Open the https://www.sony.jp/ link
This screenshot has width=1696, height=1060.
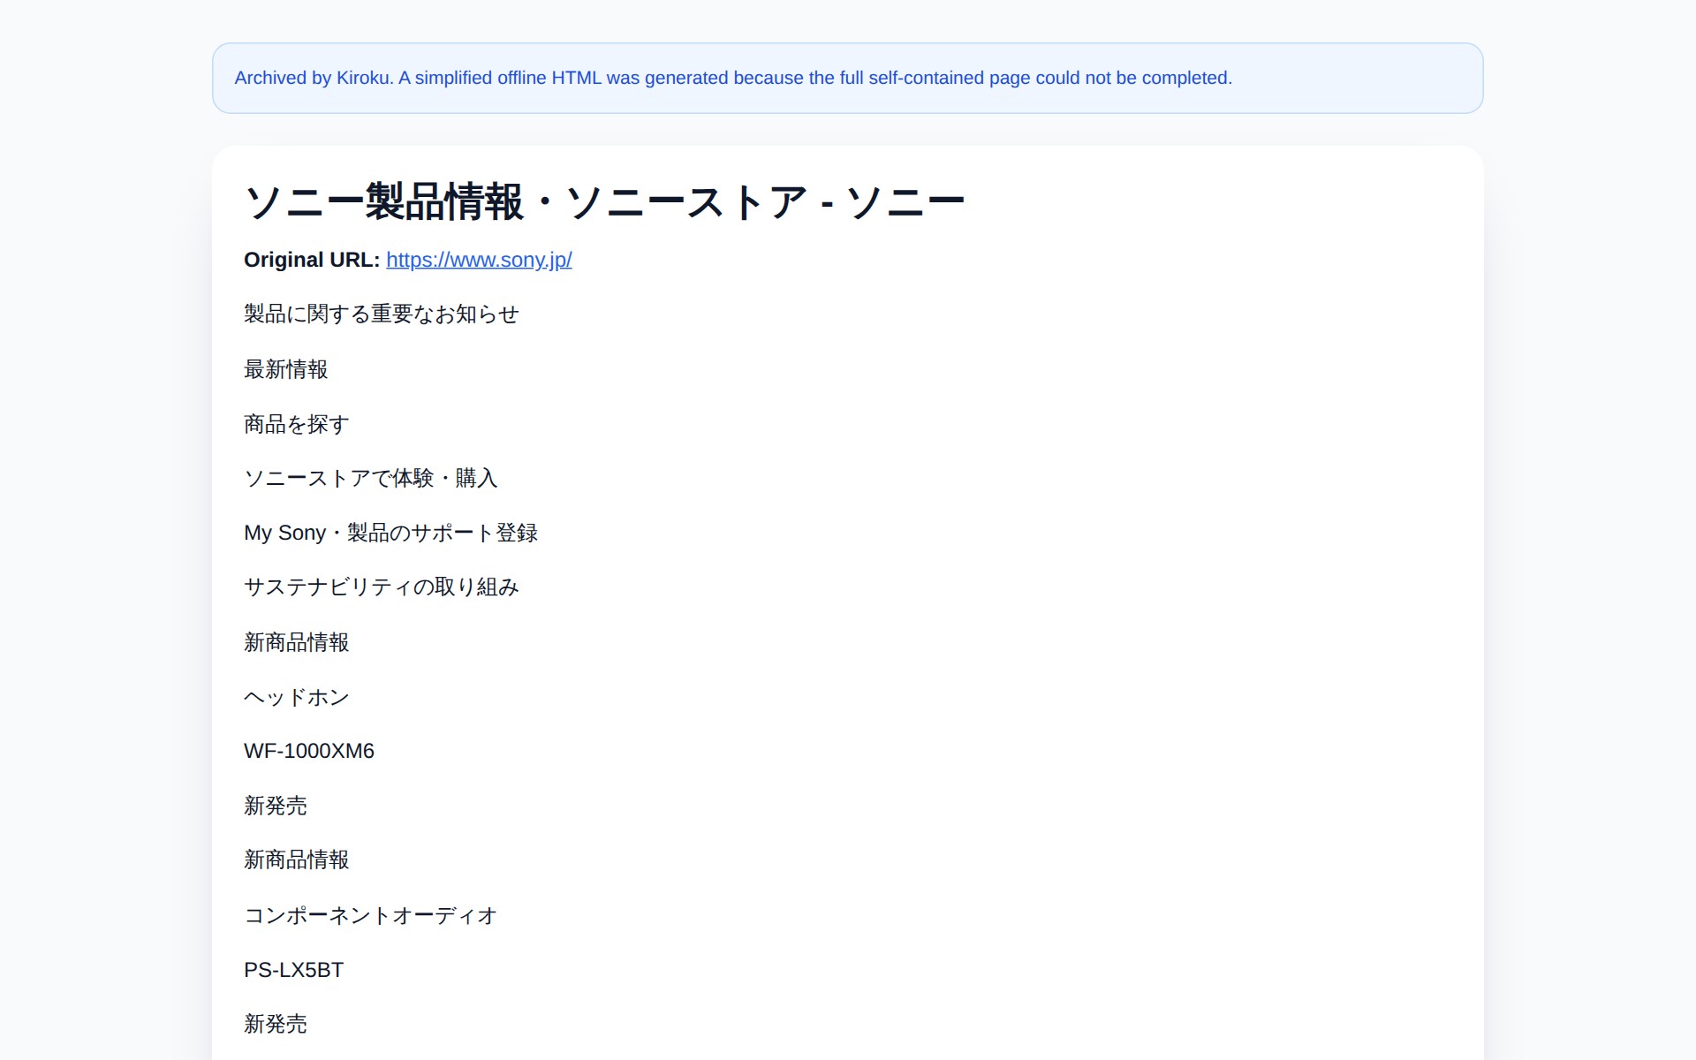[x=477, y=260]
